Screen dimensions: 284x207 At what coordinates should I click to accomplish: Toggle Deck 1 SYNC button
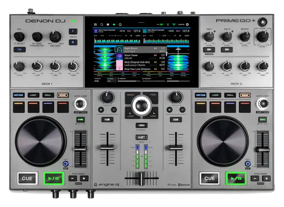(80, 120)
